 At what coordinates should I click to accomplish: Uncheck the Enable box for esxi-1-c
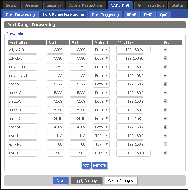click(165, 153)
